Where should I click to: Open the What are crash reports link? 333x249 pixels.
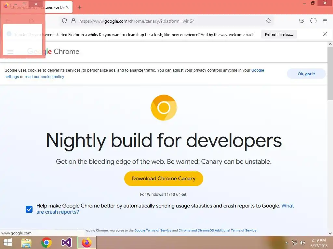tap(165, 209)
